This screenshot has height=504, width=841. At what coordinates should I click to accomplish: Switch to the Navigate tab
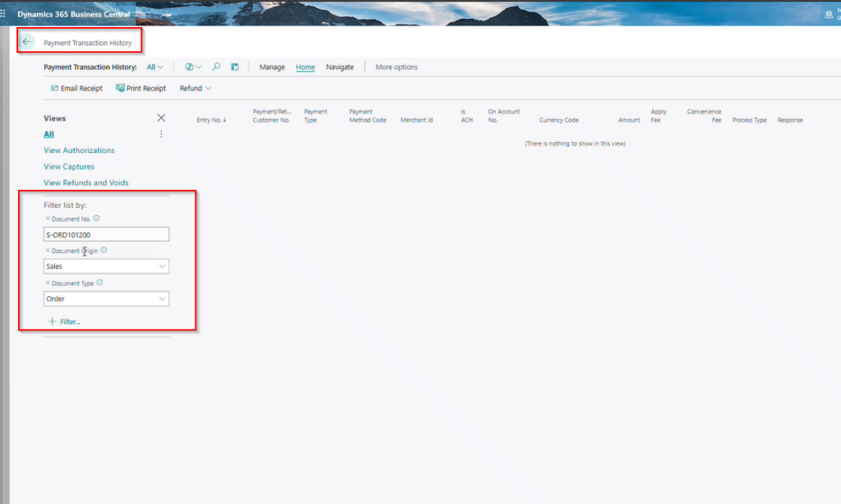pos(339,67)
